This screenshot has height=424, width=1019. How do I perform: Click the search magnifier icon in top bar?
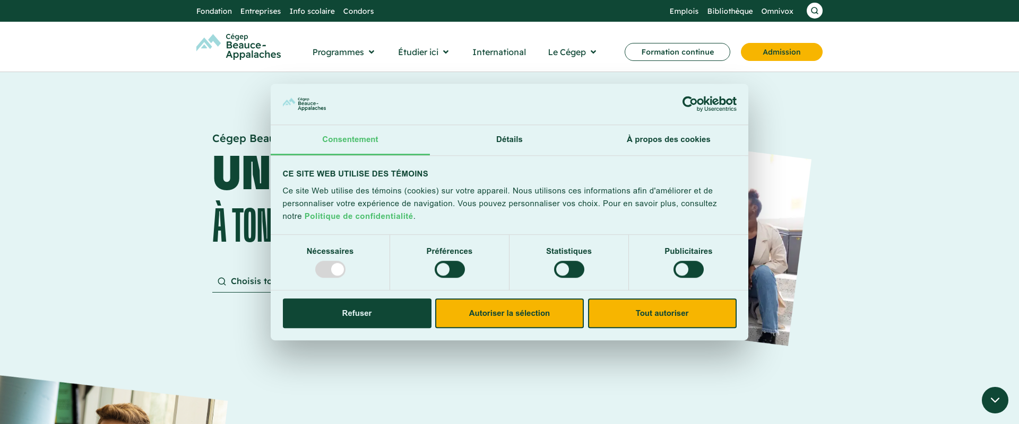coord(814,11)
